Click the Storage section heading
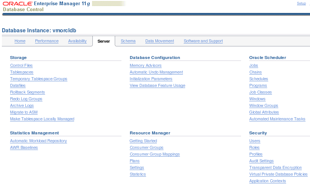310x186 pixels. [x=18, y=58]
